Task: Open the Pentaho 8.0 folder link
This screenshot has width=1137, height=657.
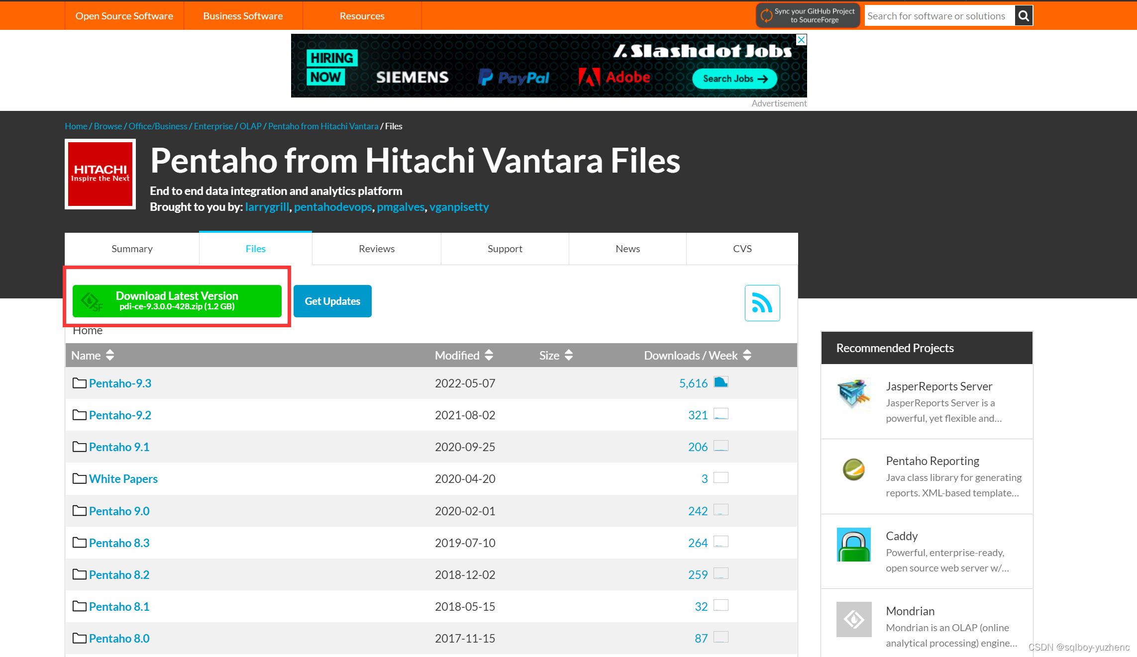Action: pos(120,638)
